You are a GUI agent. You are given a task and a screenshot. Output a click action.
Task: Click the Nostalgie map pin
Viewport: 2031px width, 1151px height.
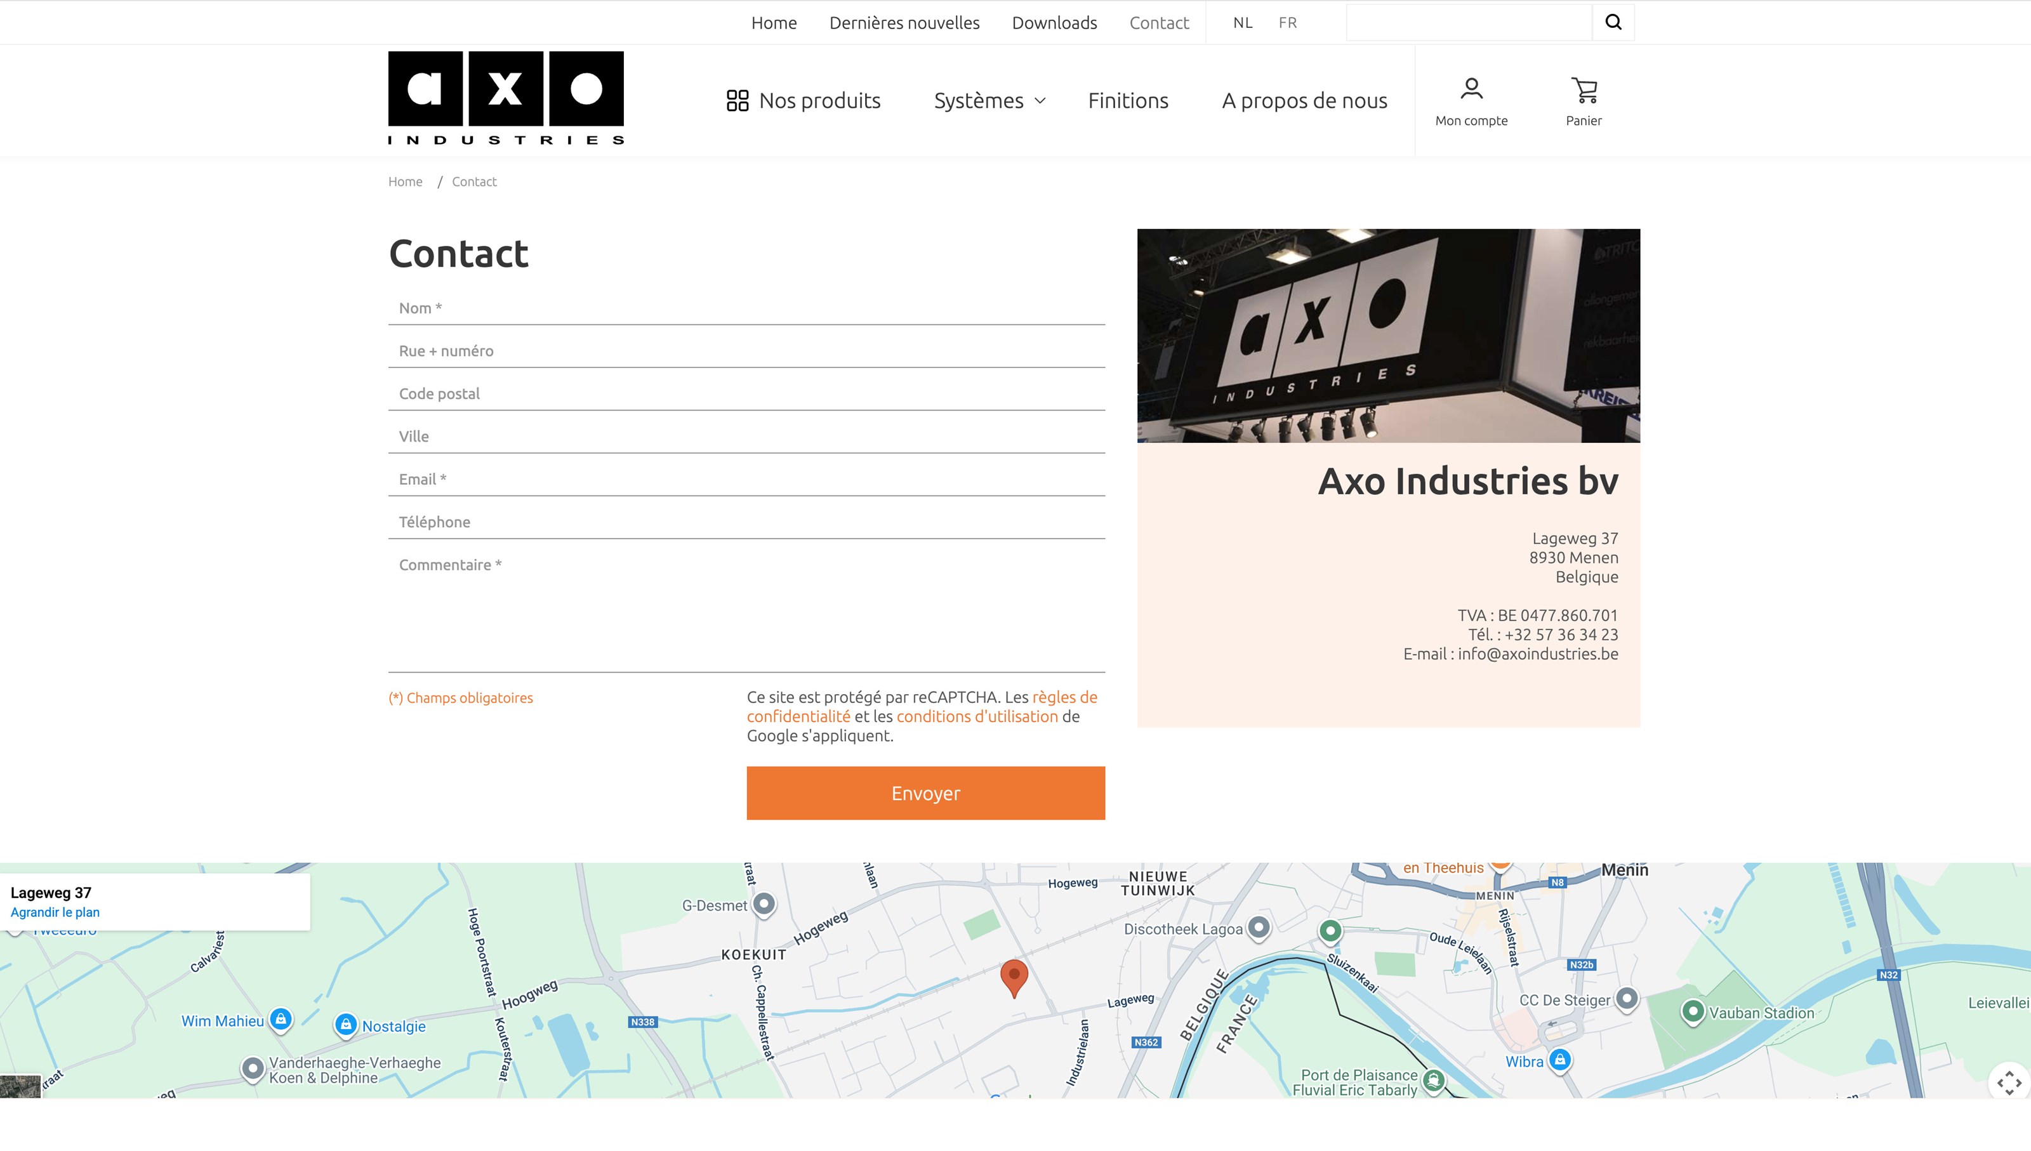(x=345, y=1025)
